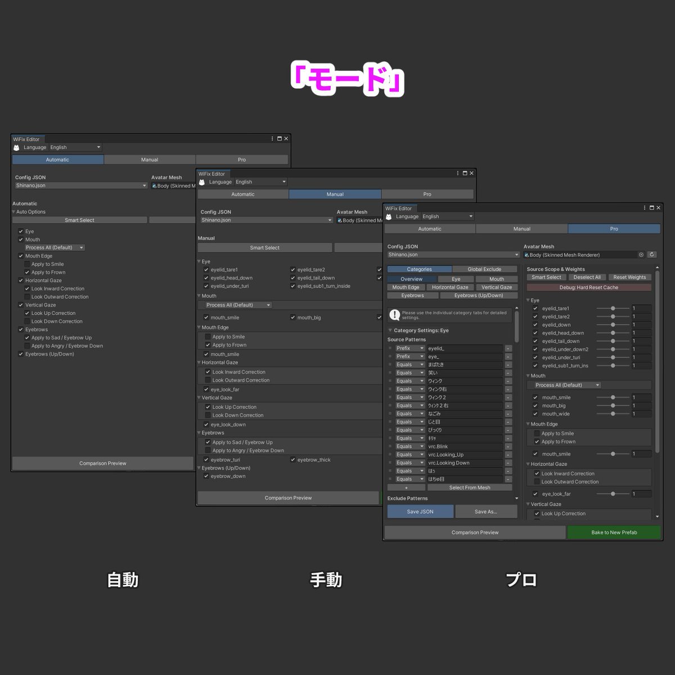This screenshot has height=675, width=675.
Task: Open the Global Exclude tab
Action: tap(484, 269)
